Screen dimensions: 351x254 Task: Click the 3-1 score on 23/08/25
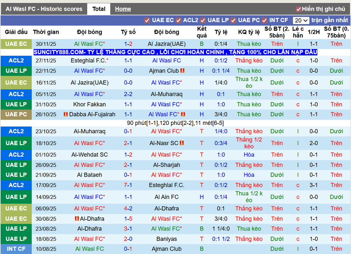[x=128, y=229]
